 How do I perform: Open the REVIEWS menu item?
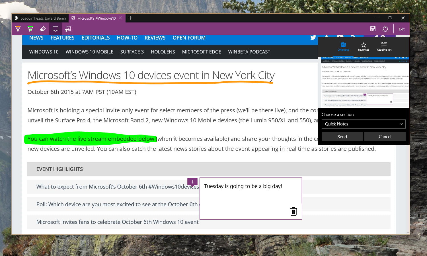155,38
